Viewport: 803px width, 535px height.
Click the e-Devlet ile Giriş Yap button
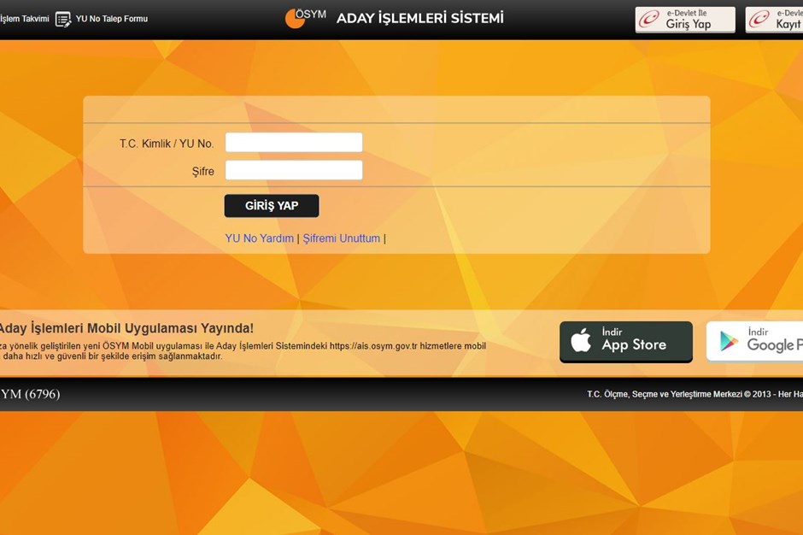tap(685, 20)
